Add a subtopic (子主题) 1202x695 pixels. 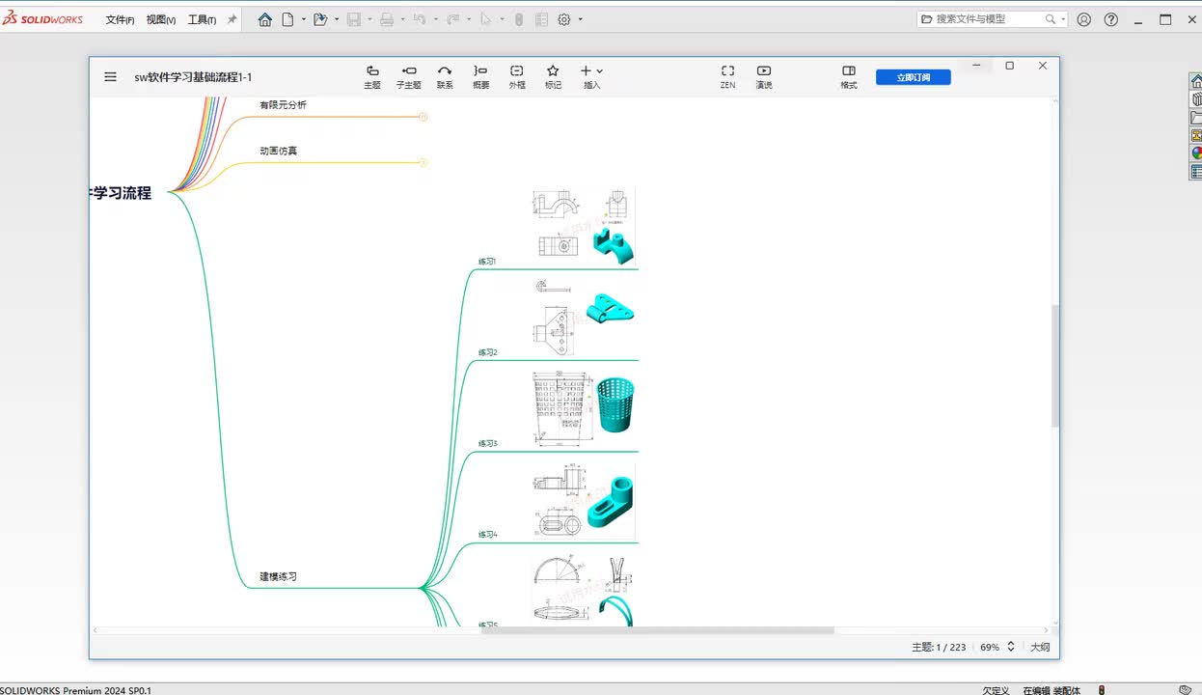tap(408, 76)
